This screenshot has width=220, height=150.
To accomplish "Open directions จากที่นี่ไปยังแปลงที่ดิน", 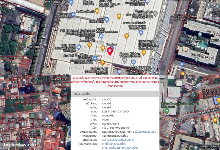I will (x=114, y=144).
